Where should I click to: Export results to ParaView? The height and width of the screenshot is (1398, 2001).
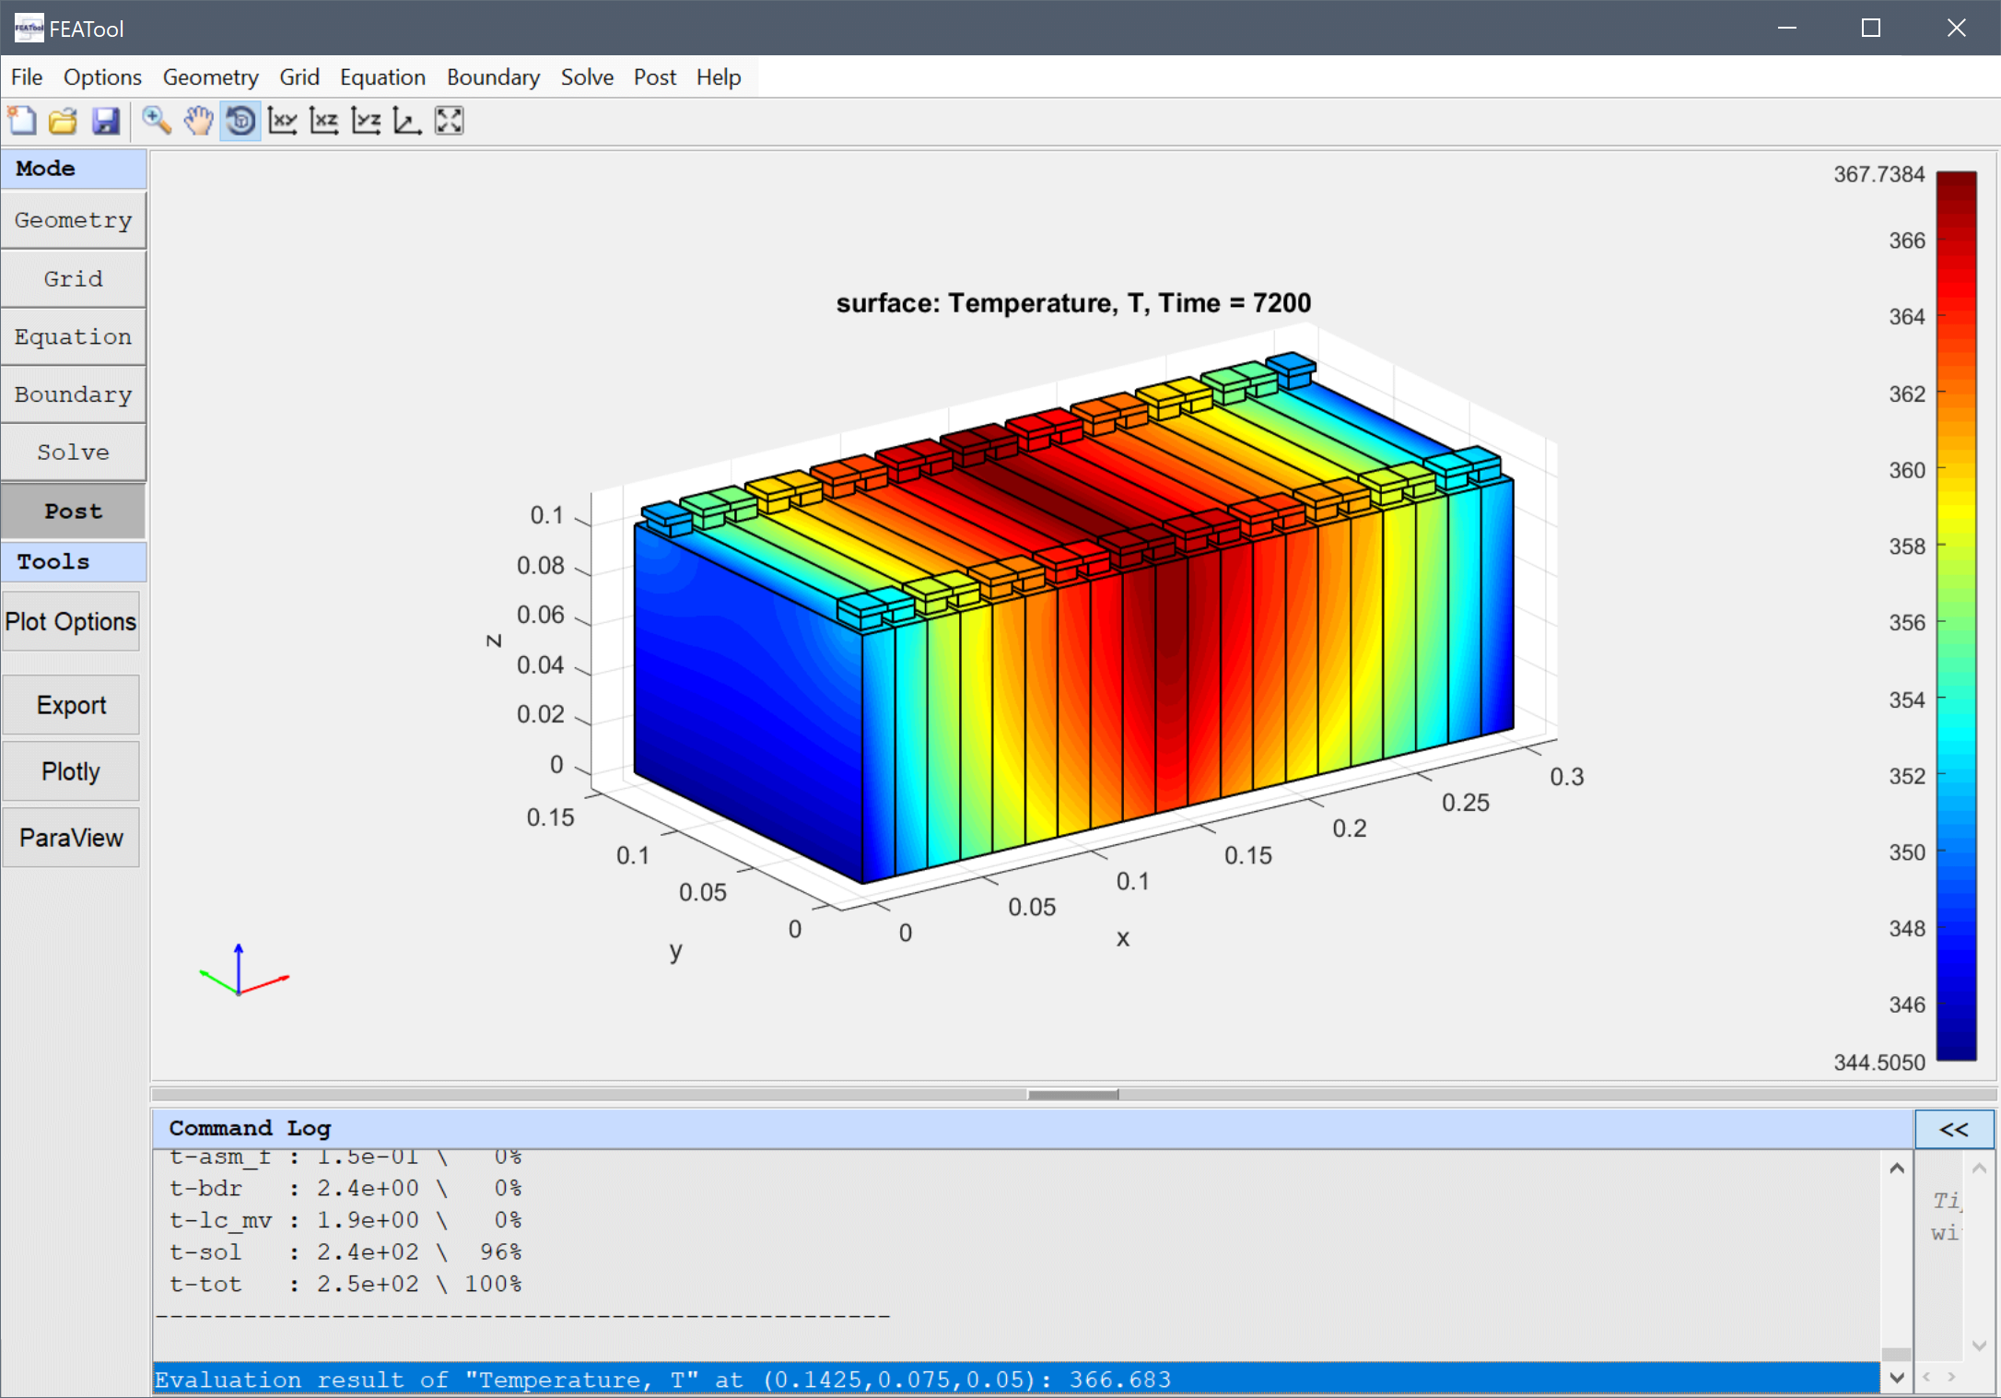coord(70,837)
